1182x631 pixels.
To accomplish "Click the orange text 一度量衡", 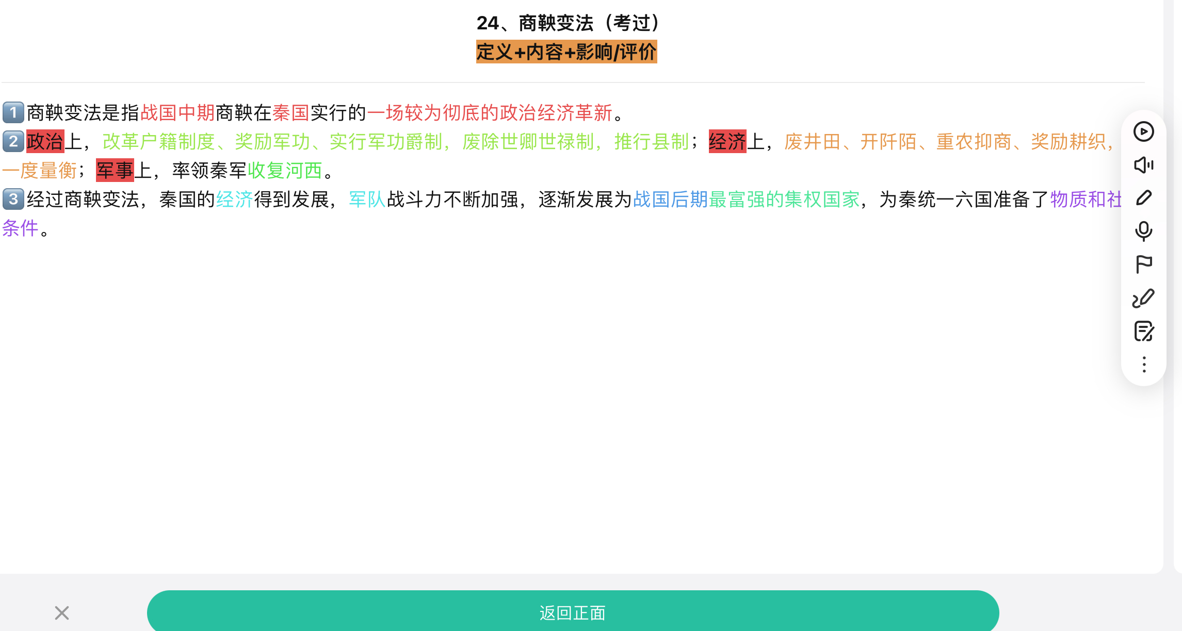I will [40, 170].
